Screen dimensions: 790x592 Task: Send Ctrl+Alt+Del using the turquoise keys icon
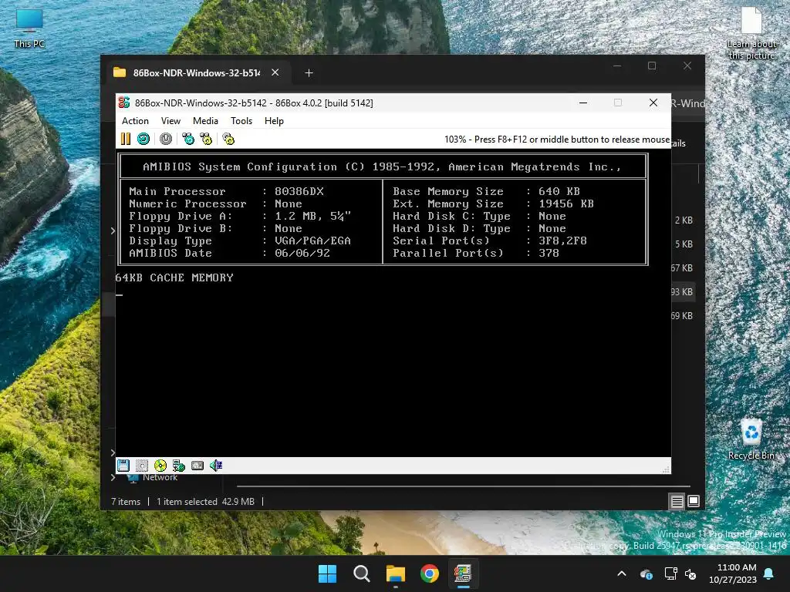(188, 139)
